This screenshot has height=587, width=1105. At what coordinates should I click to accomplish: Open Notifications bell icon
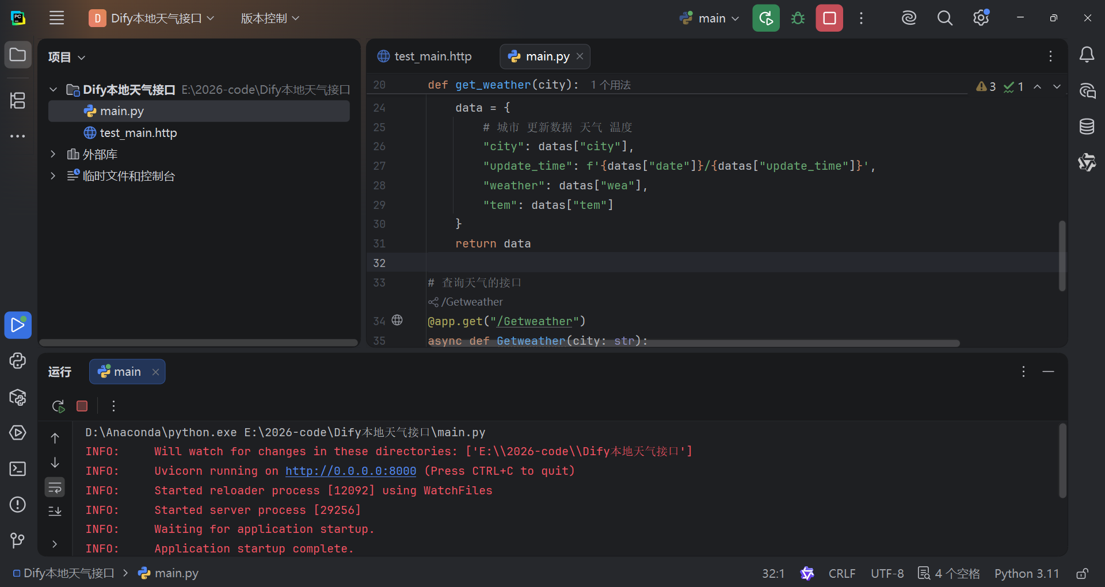coord(1087,55)
